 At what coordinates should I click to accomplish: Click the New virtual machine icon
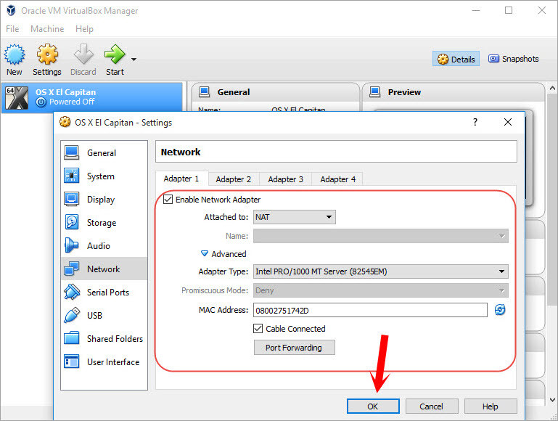click(x=15, y=60)
